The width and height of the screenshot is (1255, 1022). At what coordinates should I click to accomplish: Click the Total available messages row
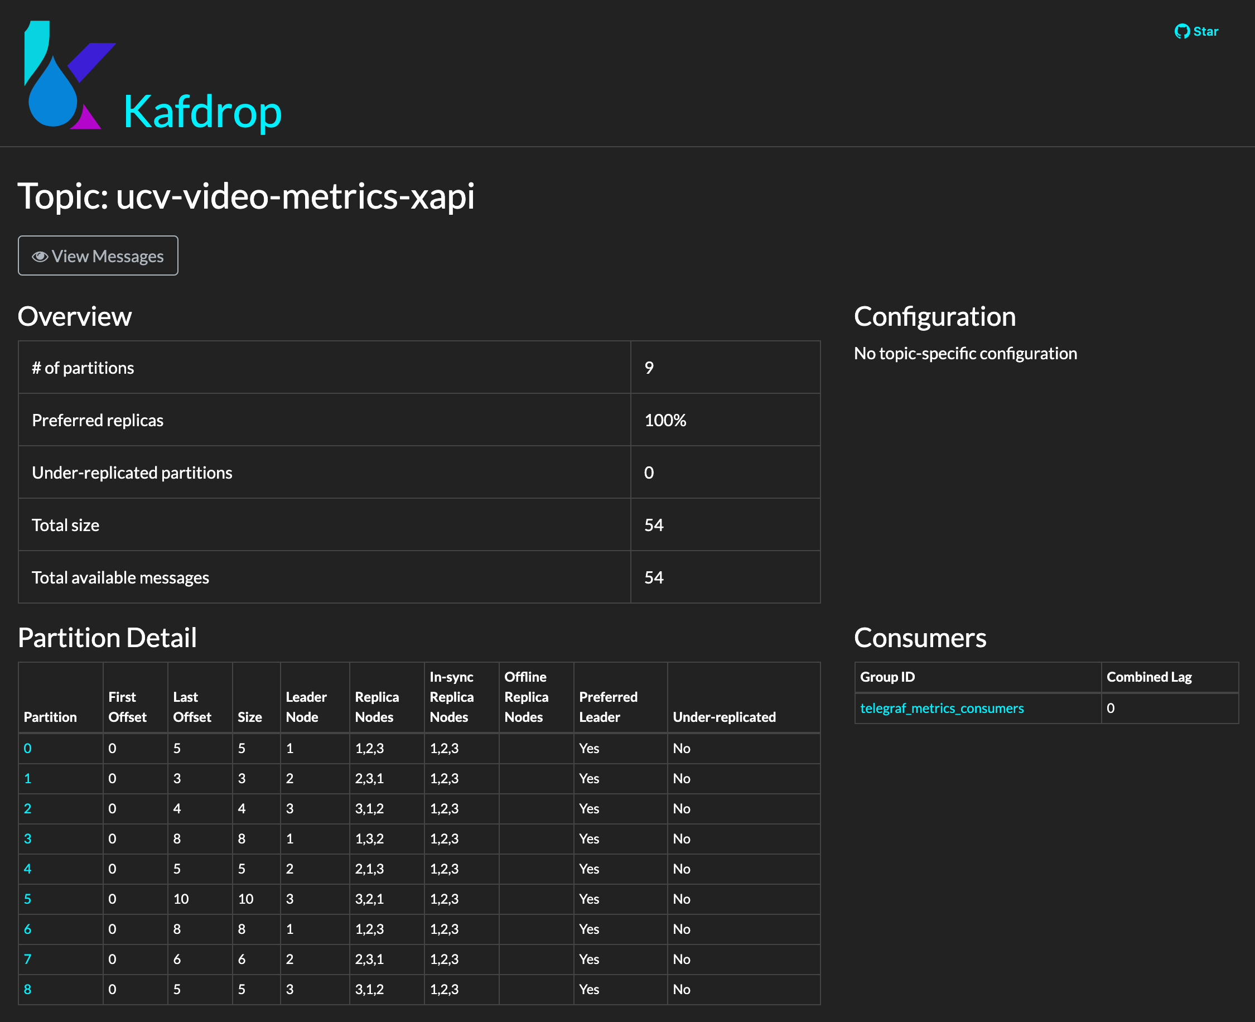[x=120, y=577]
